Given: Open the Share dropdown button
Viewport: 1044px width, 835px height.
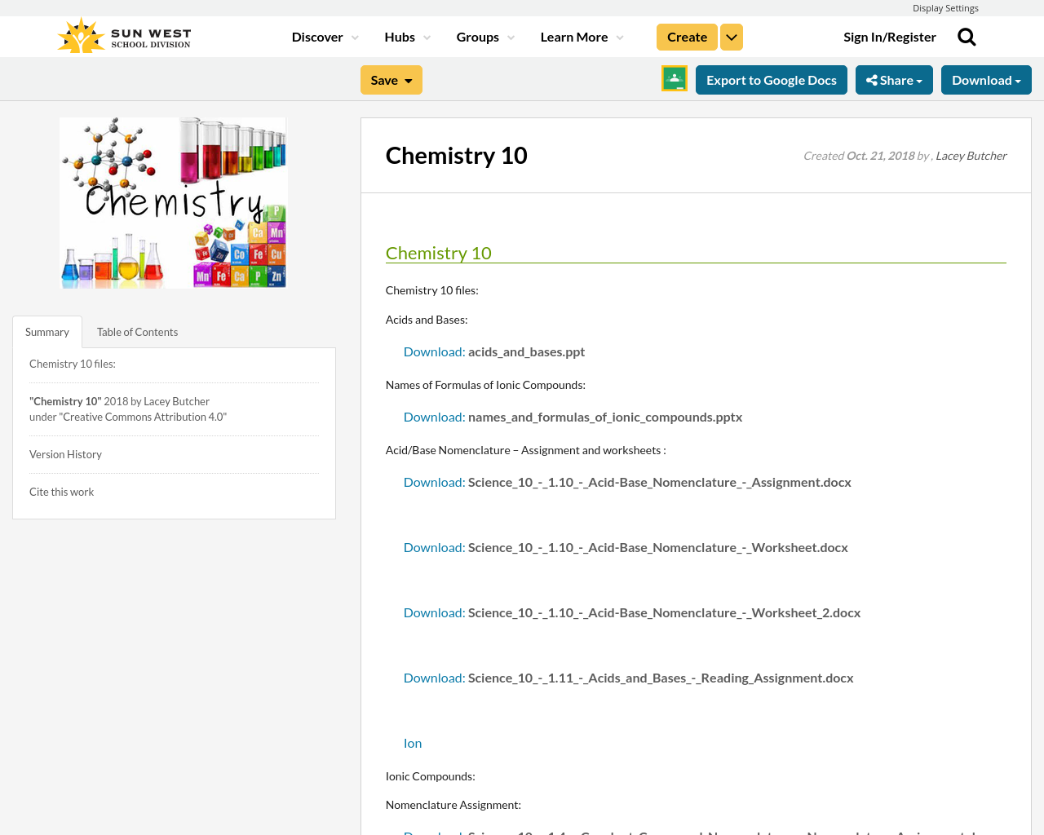Looking at the screenshot, I should tap(894, 80).
